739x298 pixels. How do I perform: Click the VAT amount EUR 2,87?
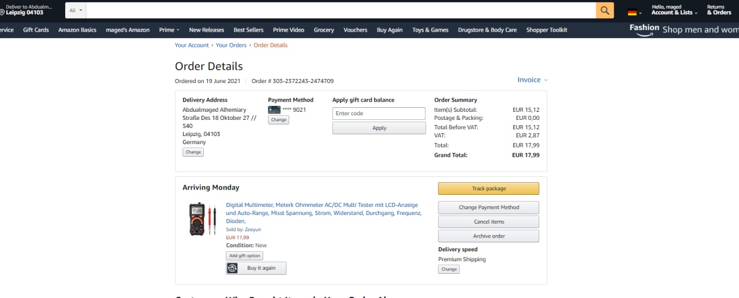point(527,135)
